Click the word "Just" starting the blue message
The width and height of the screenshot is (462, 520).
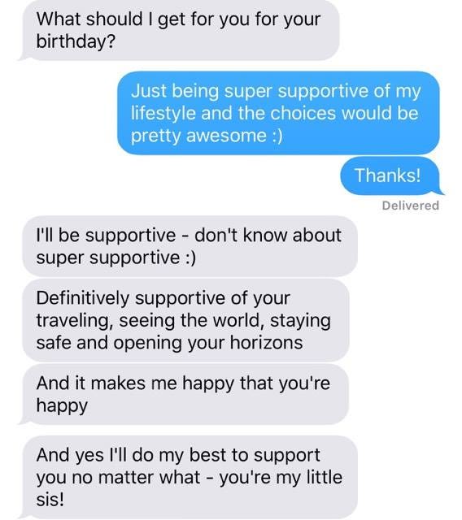click(148, 91)
